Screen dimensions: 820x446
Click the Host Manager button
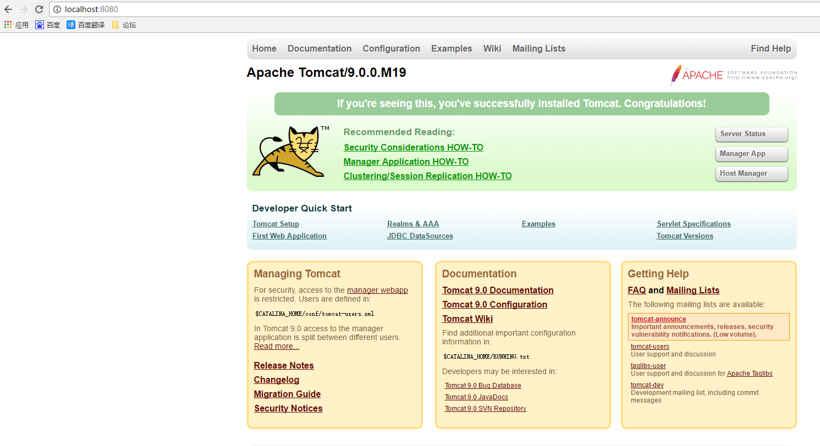[x=751, y=174]
